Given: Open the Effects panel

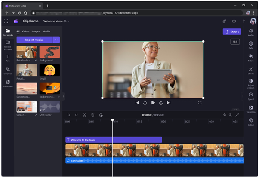Looking at the screenshot, I should tap(250, 71).
